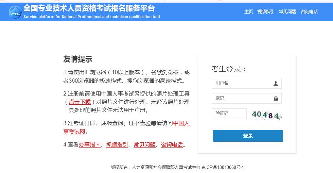Refresh the 40484 captcha image

click(x=267, y=116)
